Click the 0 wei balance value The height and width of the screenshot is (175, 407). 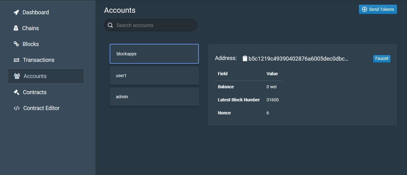272,87
